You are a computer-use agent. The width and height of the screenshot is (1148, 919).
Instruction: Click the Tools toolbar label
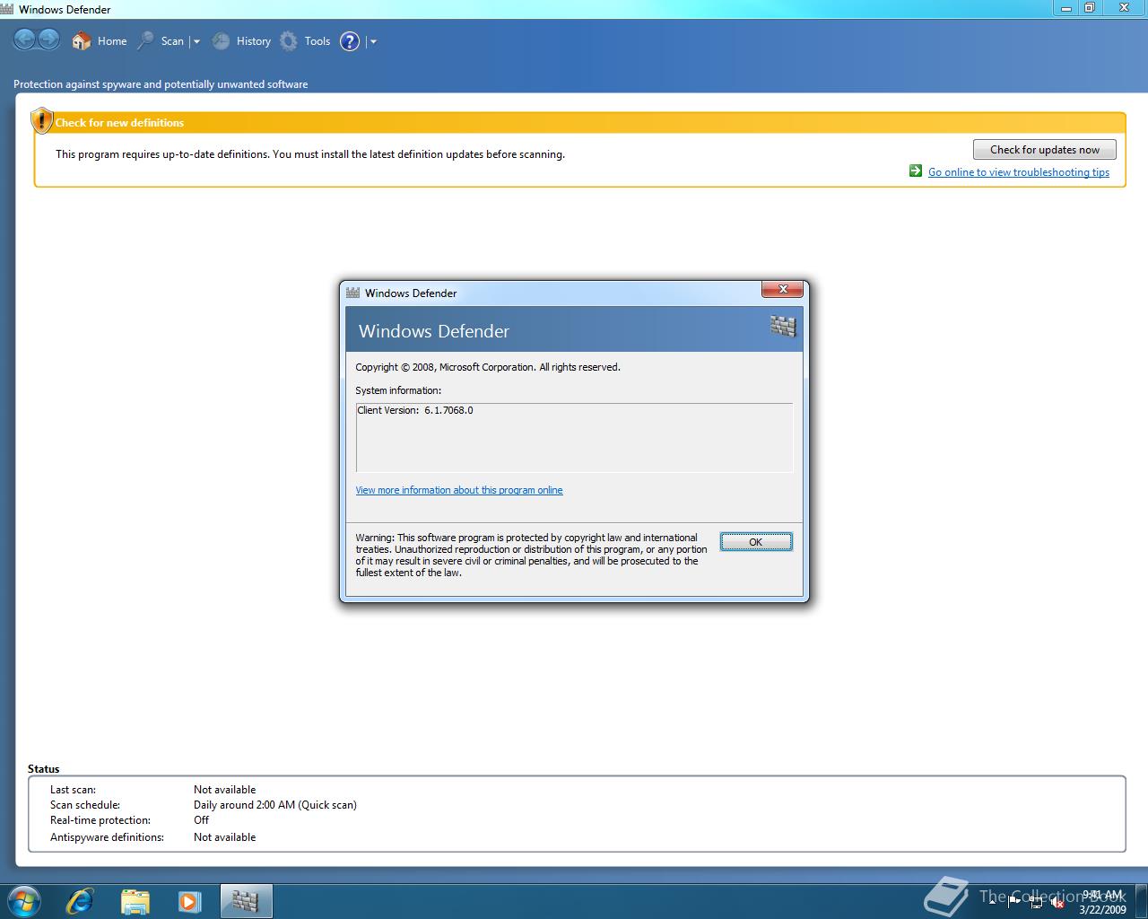(317, 41)
